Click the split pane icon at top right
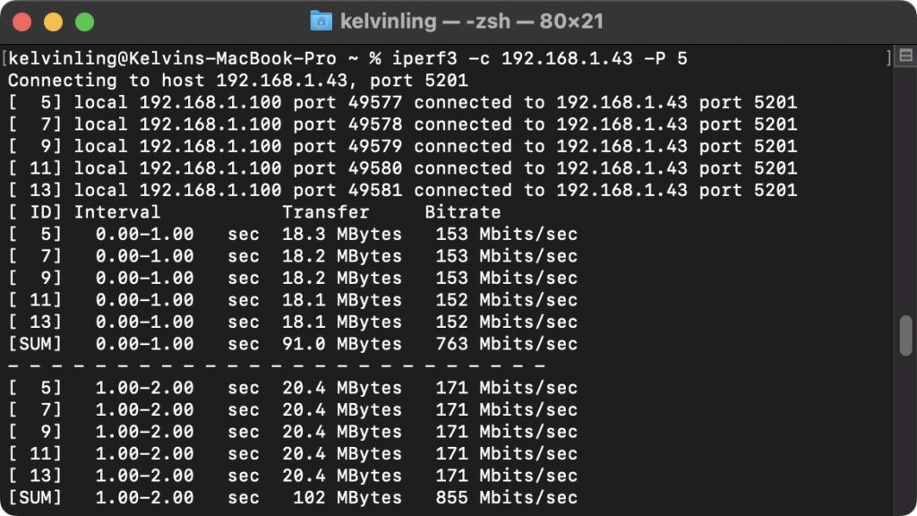917x516 pixels. [x=906, y=56]
